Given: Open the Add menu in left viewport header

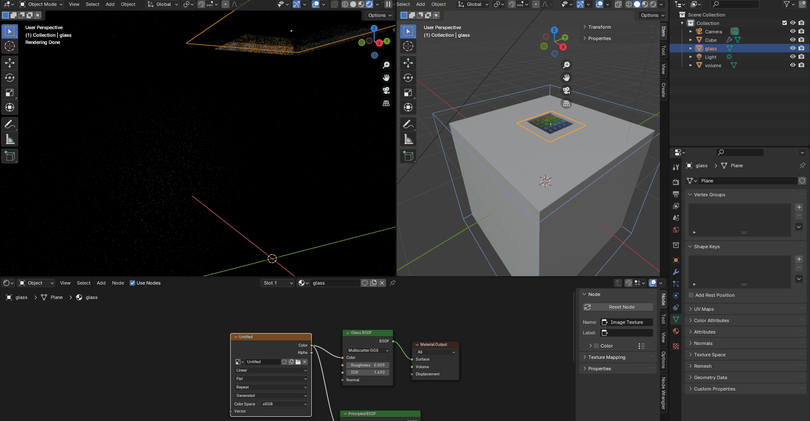Looking at the screenshot, I should point(110,4).
